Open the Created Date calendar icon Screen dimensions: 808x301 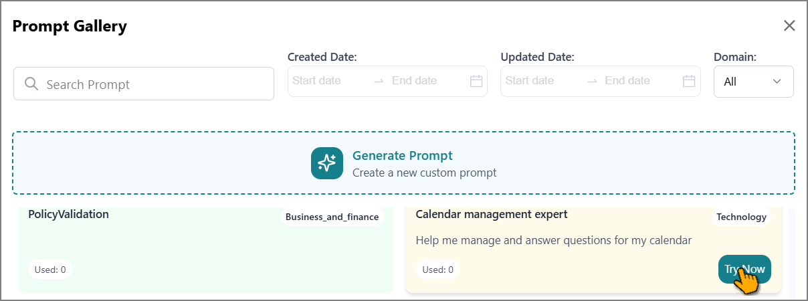476,81
